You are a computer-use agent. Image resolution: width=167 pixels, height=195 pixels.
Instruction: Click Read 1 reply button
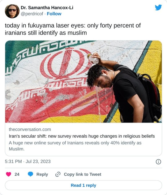[x=83, y=185]
